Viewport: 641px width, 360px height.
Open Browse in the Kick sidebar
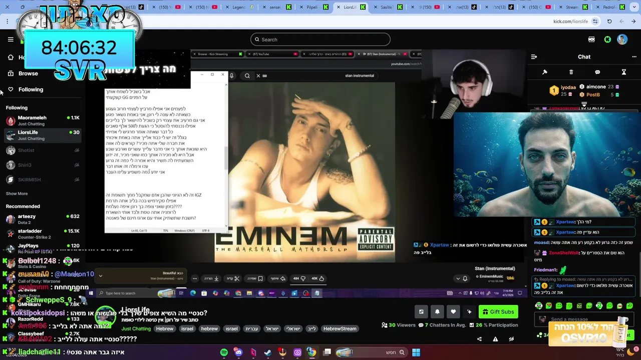tap(28, 73)
